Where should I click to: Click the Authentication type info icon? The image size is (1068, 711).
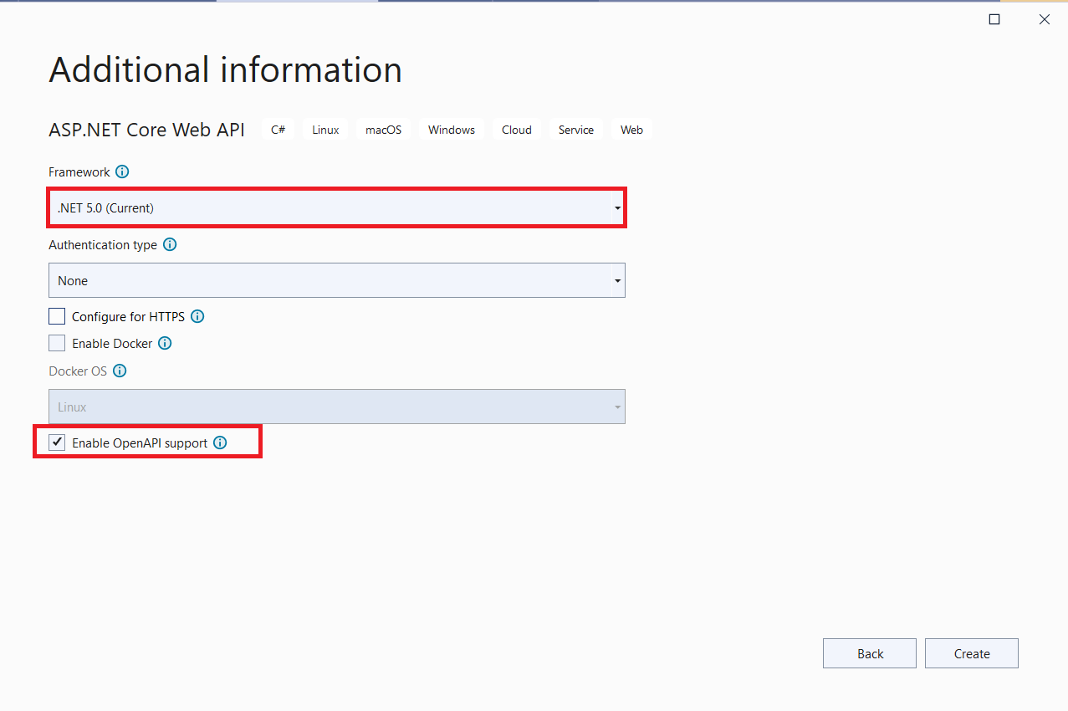(170, 244)
